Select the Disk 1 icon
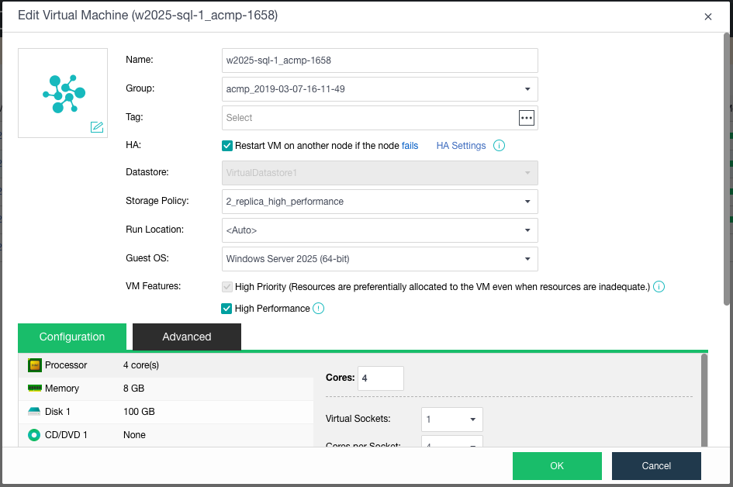This screenshot has width=733, height=487. coord(34,412)
